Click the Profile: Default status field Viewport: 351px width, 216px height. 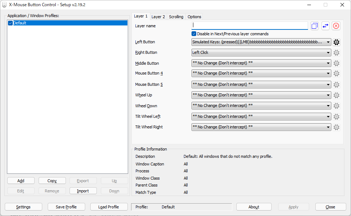tap(182, 207)
